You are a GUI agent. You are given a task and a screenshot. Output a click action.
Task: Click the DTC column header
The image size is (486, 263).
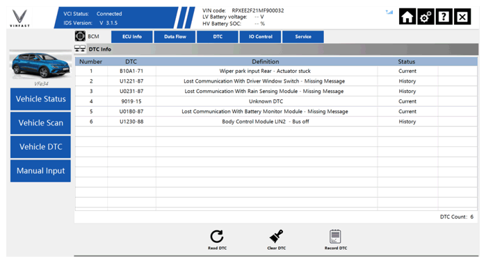point(131,62)
